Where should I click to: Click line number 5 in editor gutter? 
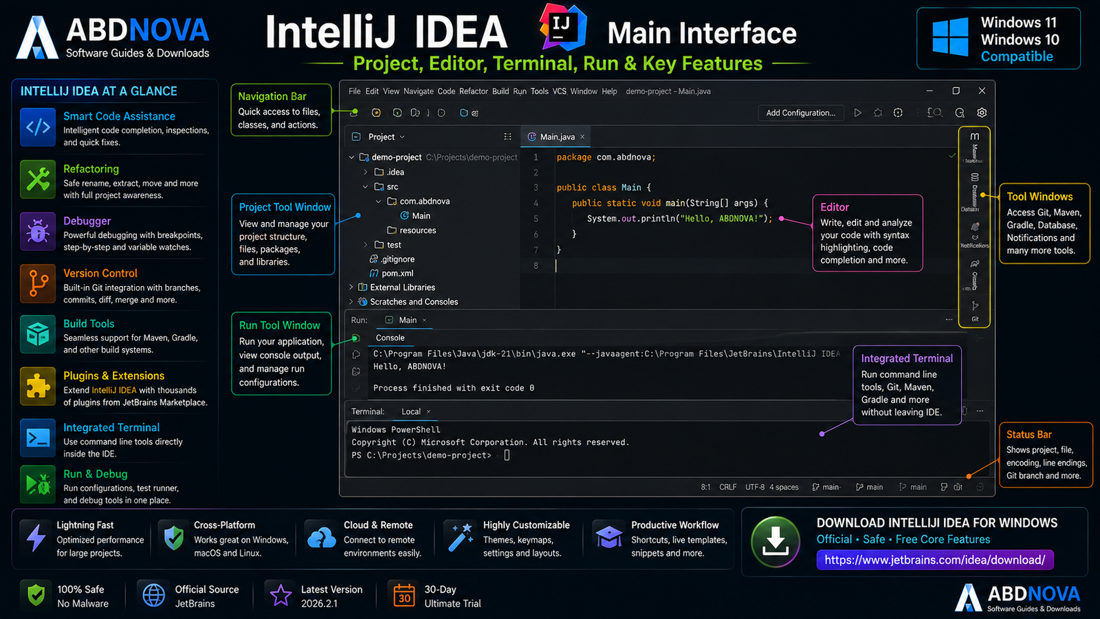[536, 219]
